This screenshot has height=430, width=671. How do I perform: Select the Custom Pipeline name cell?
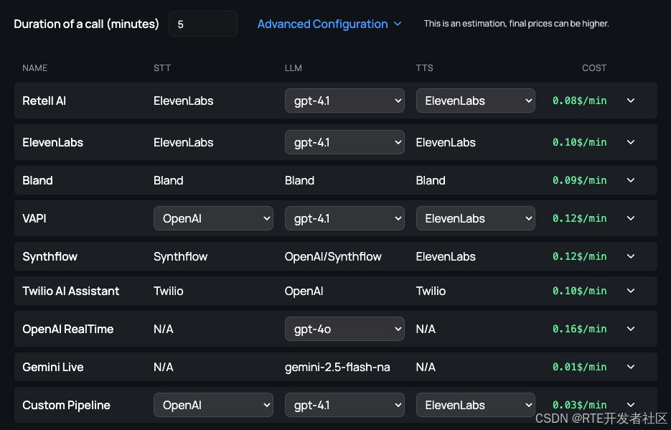coord(66,405)
